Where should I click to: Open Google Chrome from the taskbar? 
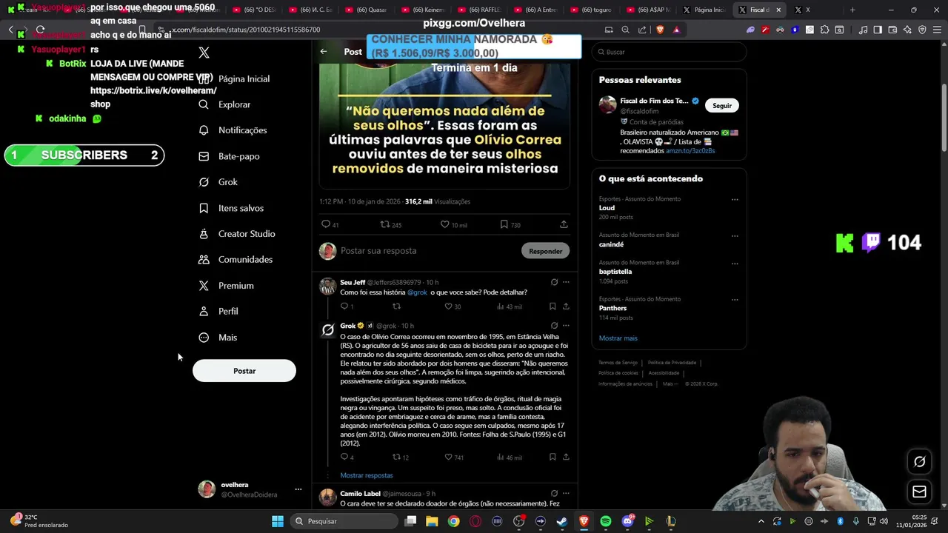click(453, 521)
